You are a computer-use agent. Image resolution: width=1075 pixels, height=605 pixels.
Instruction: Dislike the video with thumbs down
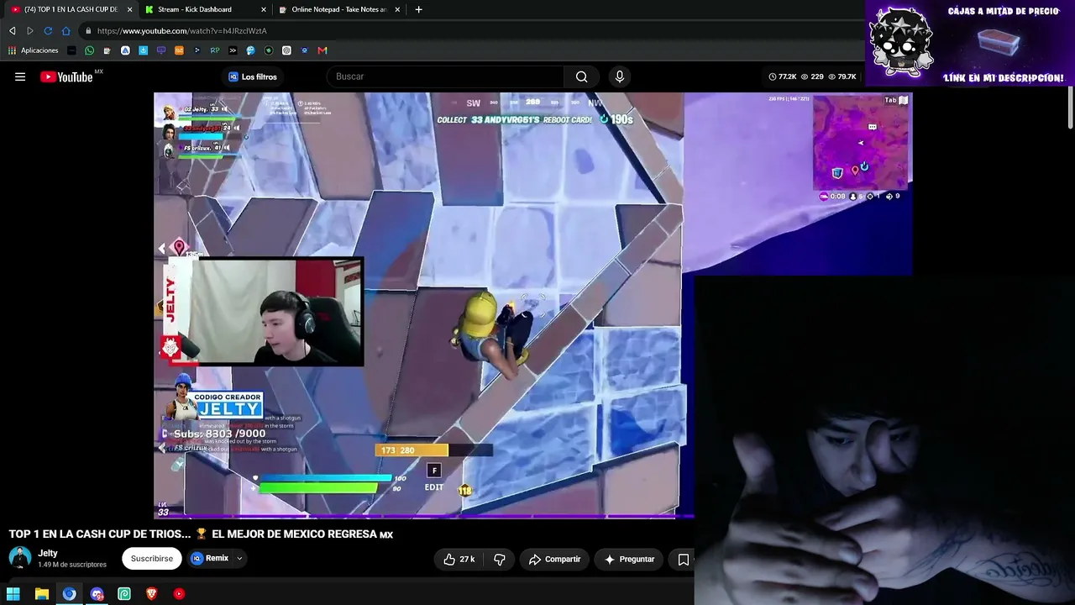(500, 559)
